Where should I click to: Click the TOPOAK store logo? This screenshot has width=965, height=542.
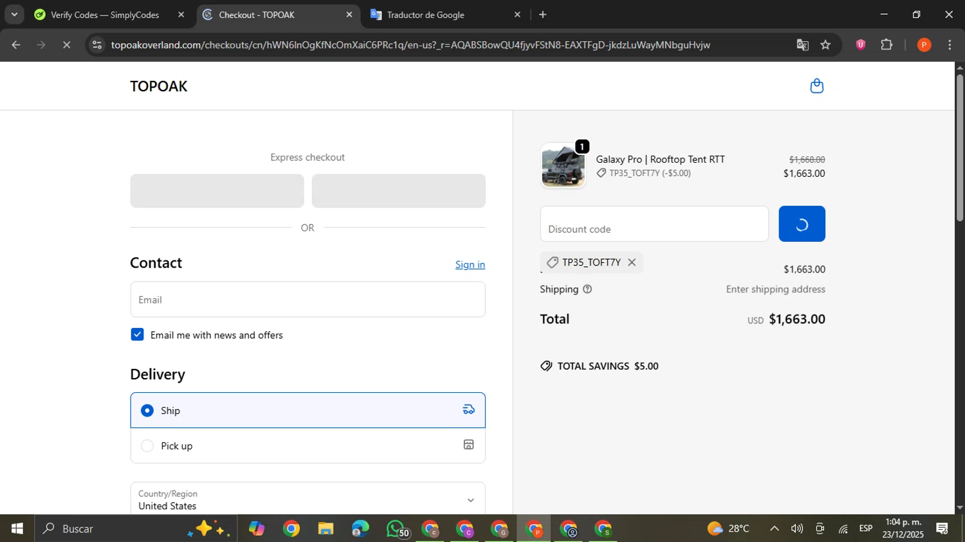click(159, 86)
